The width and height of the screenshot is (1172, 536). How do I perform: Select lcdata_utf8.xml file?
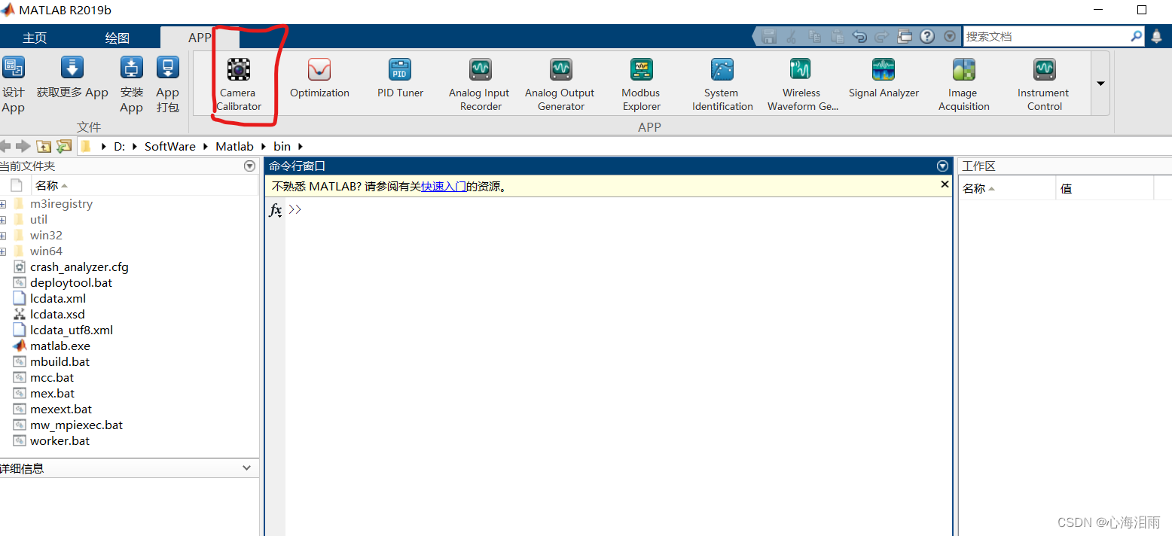[72, 330]
